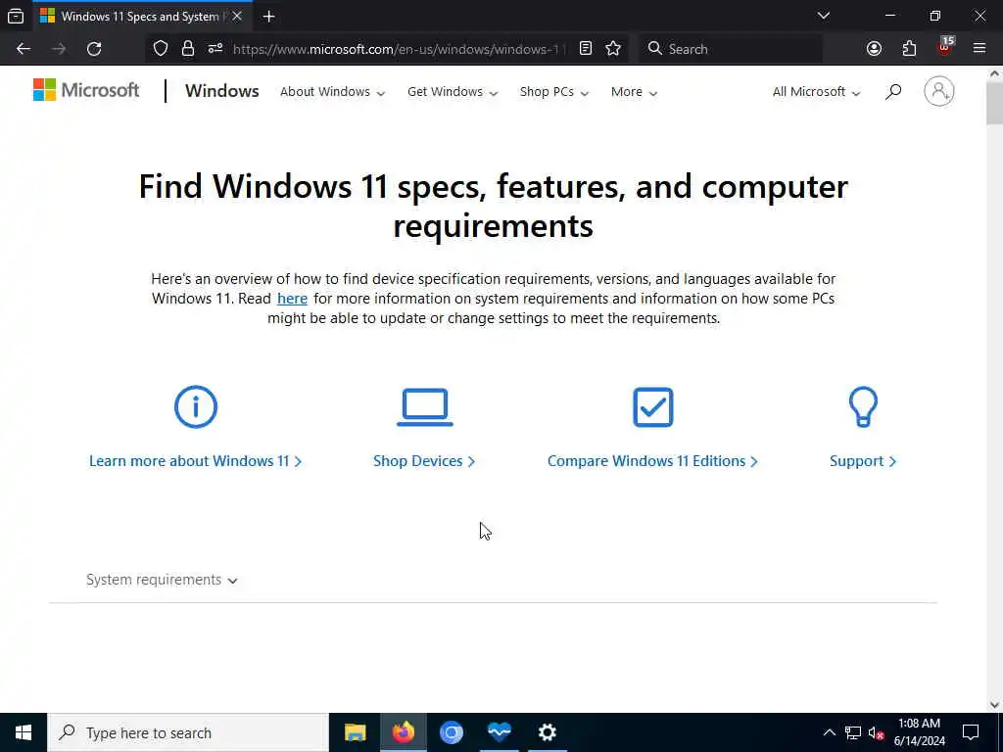The height and width of the screenshot is (752, 1003).
Task: Reload the page with the refresh icon
Action: point(94,49)
